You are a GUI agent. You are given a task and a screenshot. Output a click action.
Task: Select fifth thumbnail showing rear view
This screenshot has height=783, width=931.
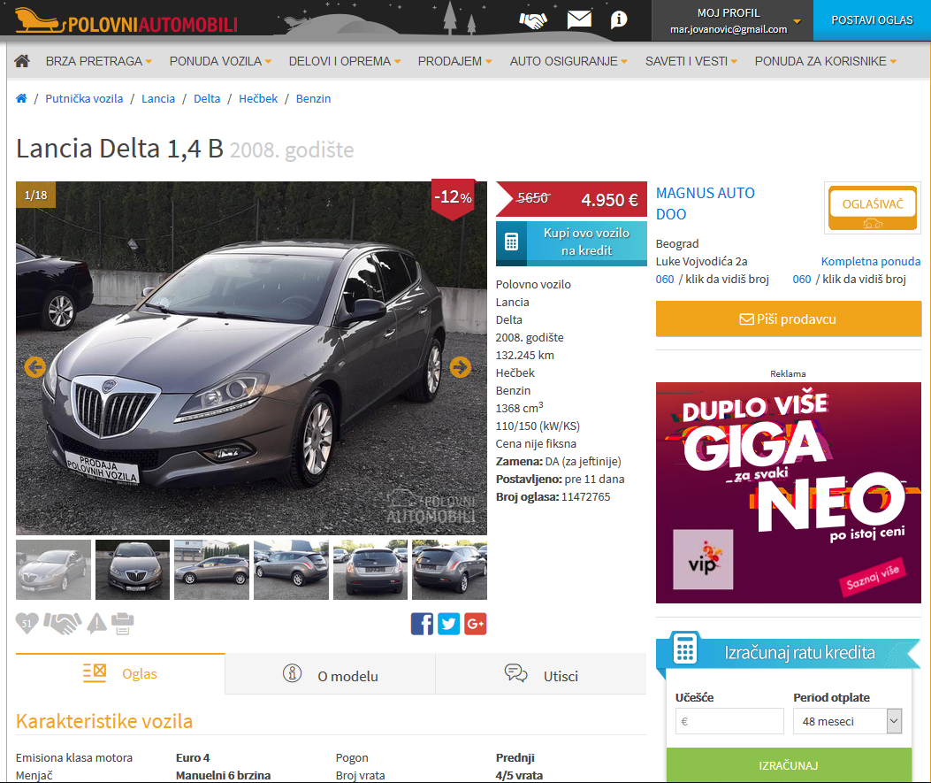(370, 570)
